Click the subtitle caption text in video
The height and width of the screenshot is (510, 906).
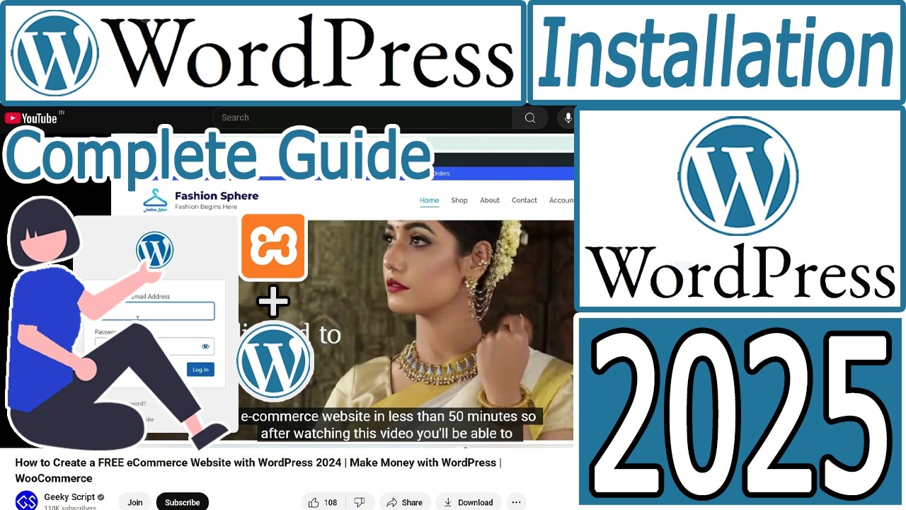tap(388, 424)
